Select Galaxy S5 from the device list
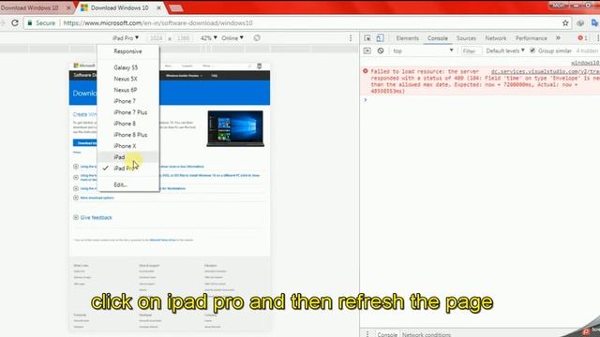The image size is (600, 337). click(x=128, y=67)
